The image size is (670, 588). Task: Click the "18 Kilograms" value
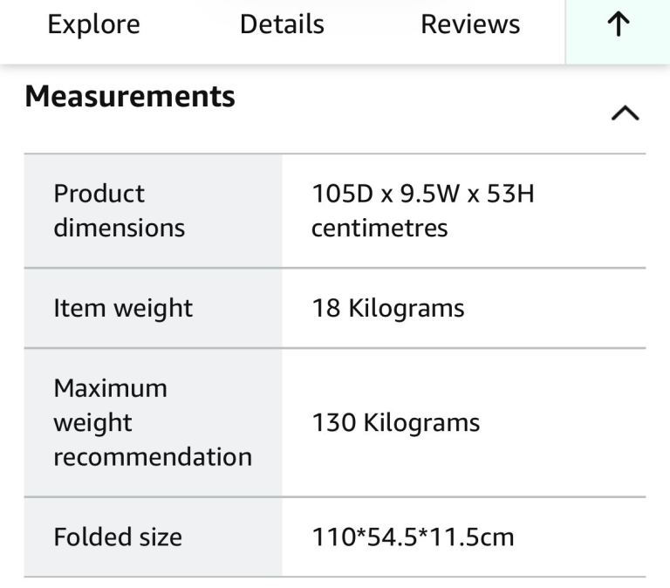pyautogui.click(x=388, y=308)
